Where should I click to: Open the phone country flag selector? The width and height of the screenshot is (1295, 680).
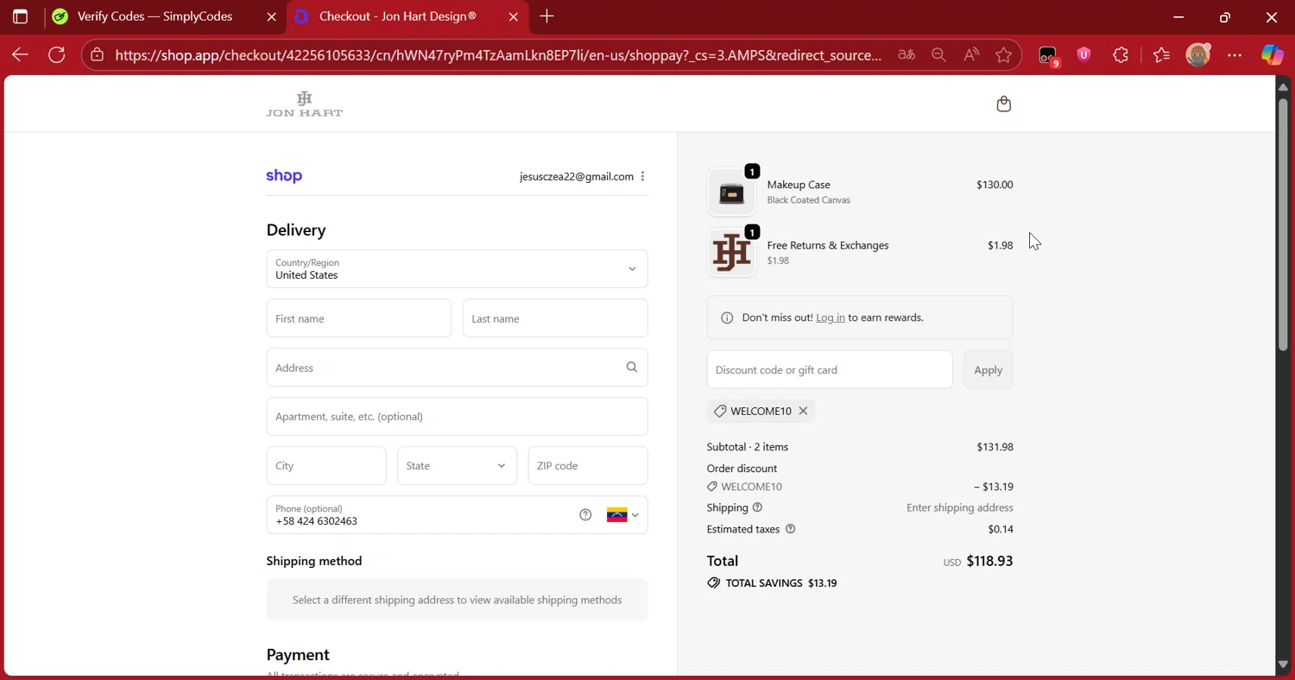pyautogui.click(x=622, y=515)
